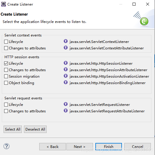155x155 pixels.
Task: Click javax.servlet.http.HttpSessionAttributeListener text
Action: tap(108, 70)
